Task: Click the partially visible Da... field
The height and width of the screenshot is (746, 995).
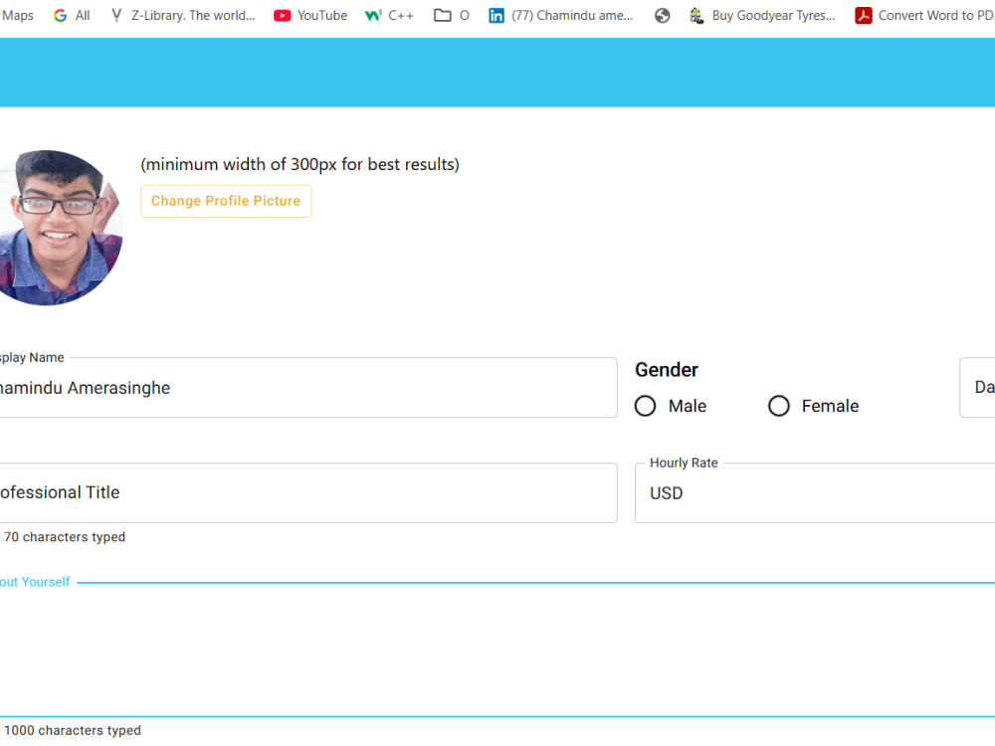Action: coord(978,388)
